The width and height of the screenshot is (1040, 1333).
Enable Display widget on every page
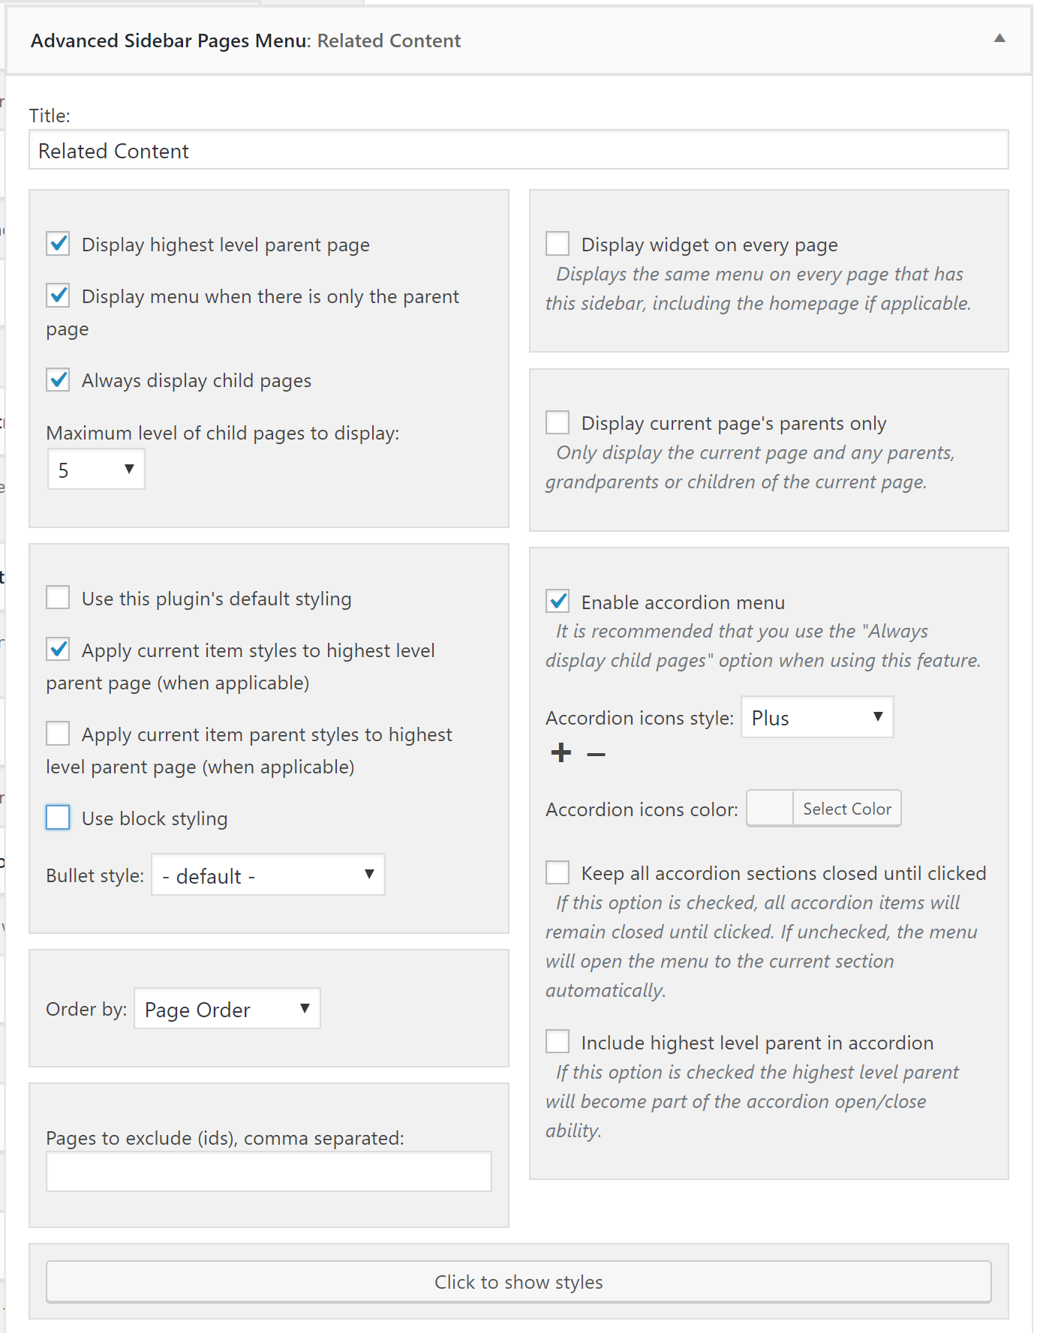pyautogui.click(x=558, y=243)
